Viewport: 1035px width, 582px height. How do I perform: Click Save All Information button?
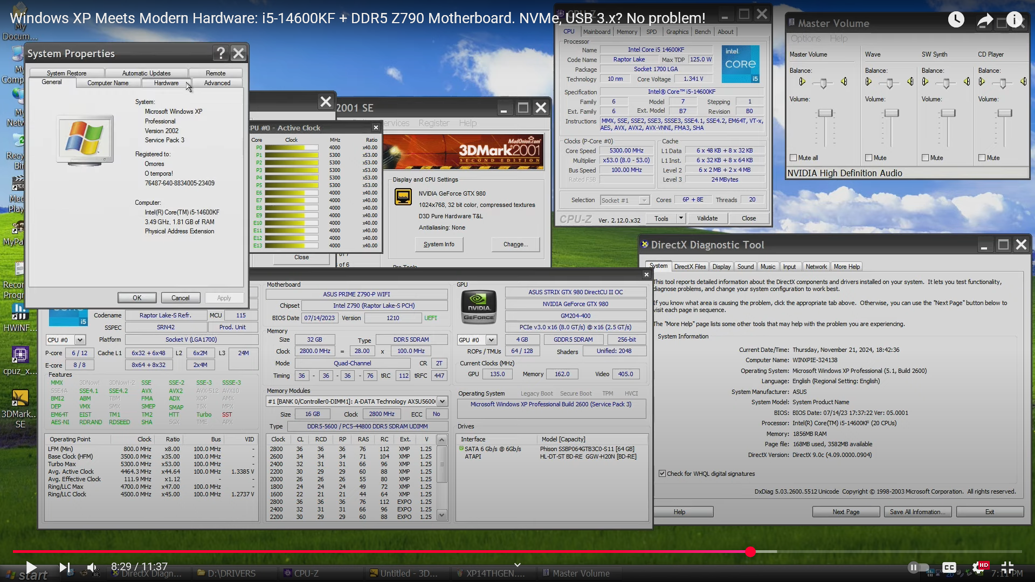pyautogui.click(x=917, y=512)
